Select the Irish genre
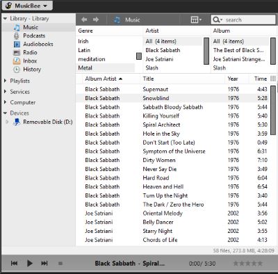 pos(83,41)
